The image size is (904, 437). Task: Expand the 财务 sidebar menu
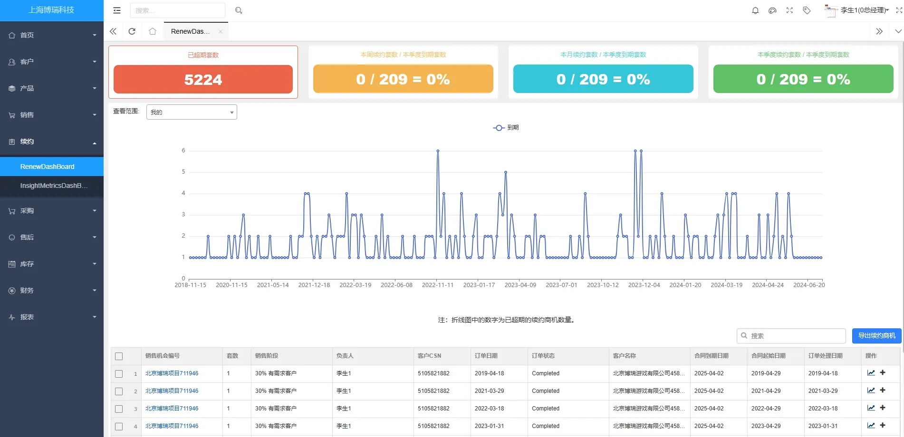[52, 290]
